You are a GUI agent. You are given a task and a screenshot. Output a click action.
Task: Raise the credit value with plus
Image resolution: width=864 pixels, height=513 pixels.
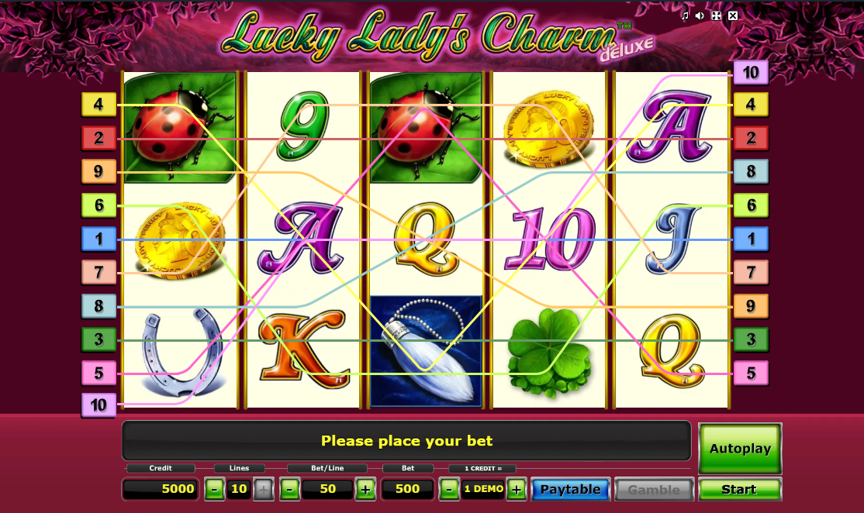coord(517,489)
